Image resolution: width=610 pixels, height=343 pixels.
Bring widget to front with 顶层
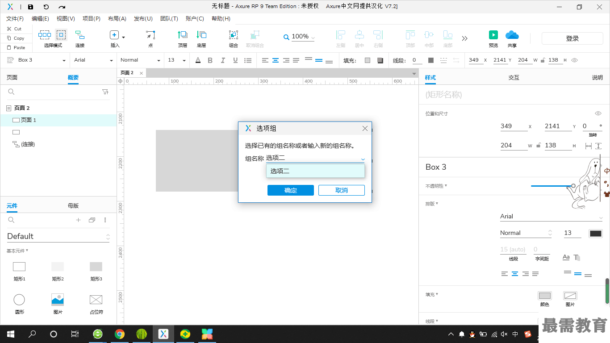pyautogui.click(x=183, y=39)
